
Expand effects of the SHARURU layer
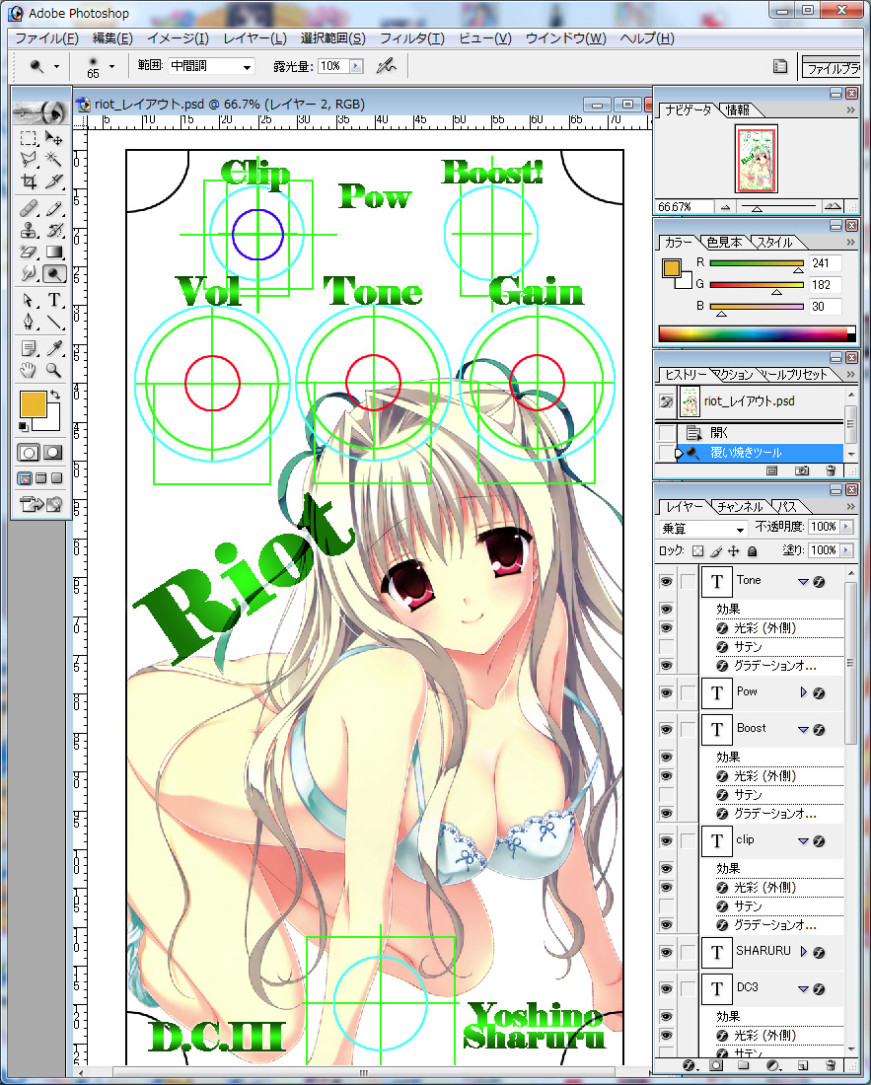click(803, 952)
